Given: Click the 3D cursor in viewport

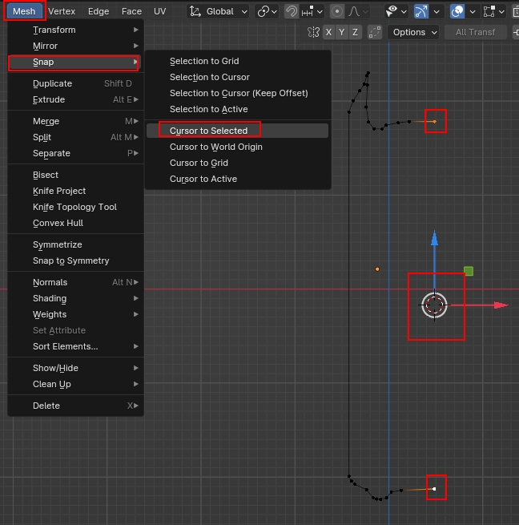Looking at the screenshot, I should (x=435, y=305).
